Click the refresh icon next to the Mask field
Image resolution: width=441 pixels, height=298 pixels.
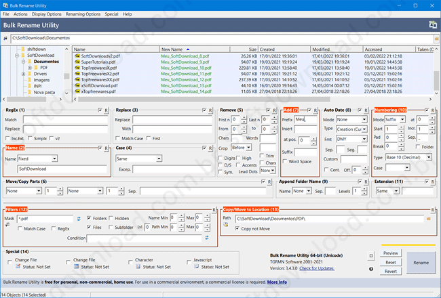tap(79, 219)
